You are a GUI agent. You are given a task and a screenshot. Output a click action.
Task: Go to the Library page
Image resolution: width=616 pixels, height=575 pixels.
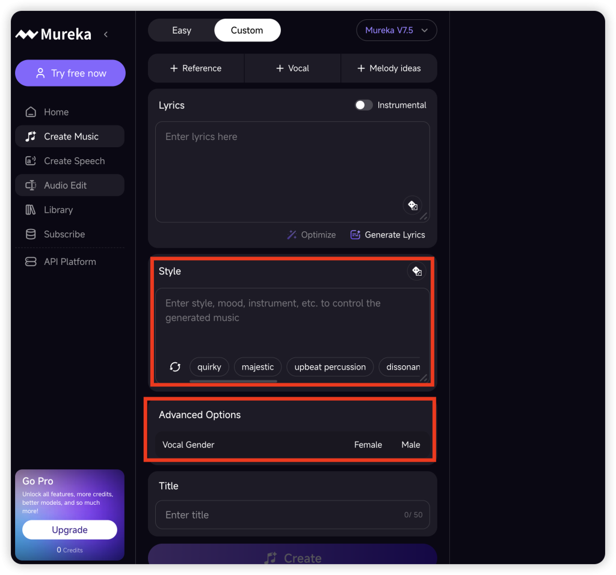pyautogui.click(x=58, y=210)
